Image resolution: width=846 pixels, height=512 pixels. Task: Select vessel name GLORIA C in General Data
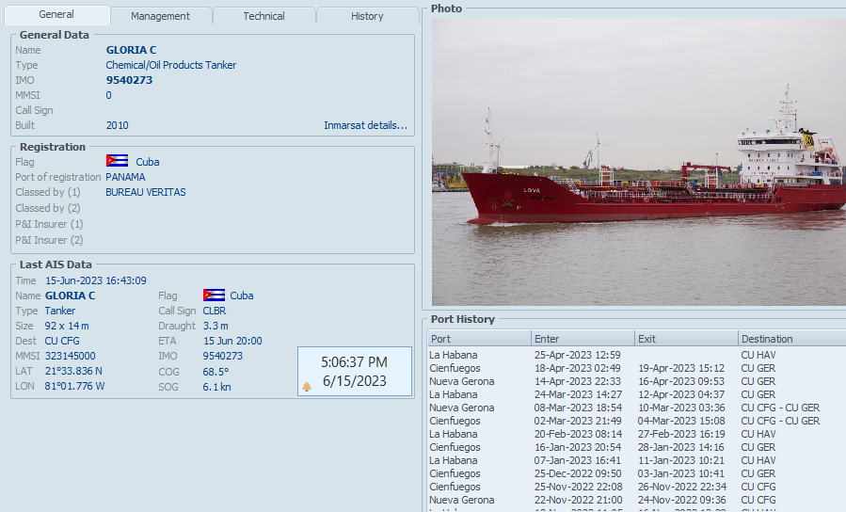[131, 50]
